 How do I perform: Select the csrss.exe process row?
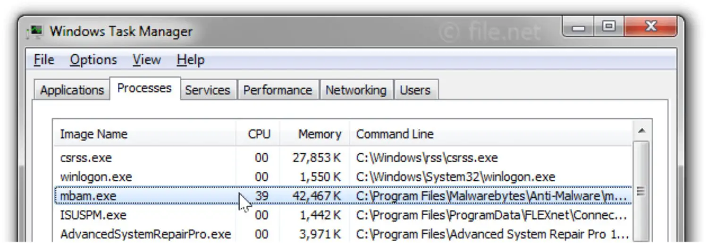pyautogui.click(x=343, y=158)
